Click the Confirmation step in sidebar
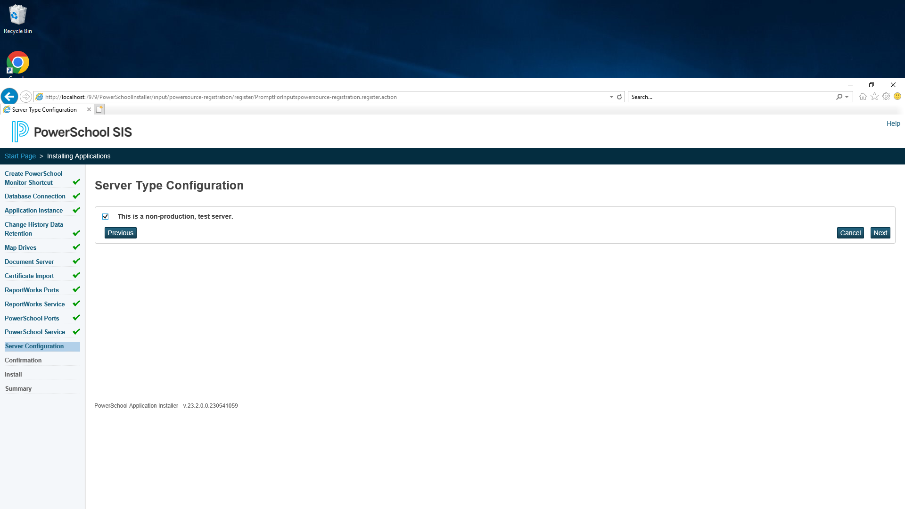905x509 pixels. point(23,360)
